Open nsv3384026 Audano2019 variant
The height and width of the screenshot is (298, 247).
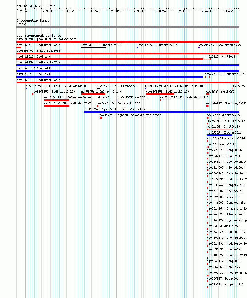[226, 232]
